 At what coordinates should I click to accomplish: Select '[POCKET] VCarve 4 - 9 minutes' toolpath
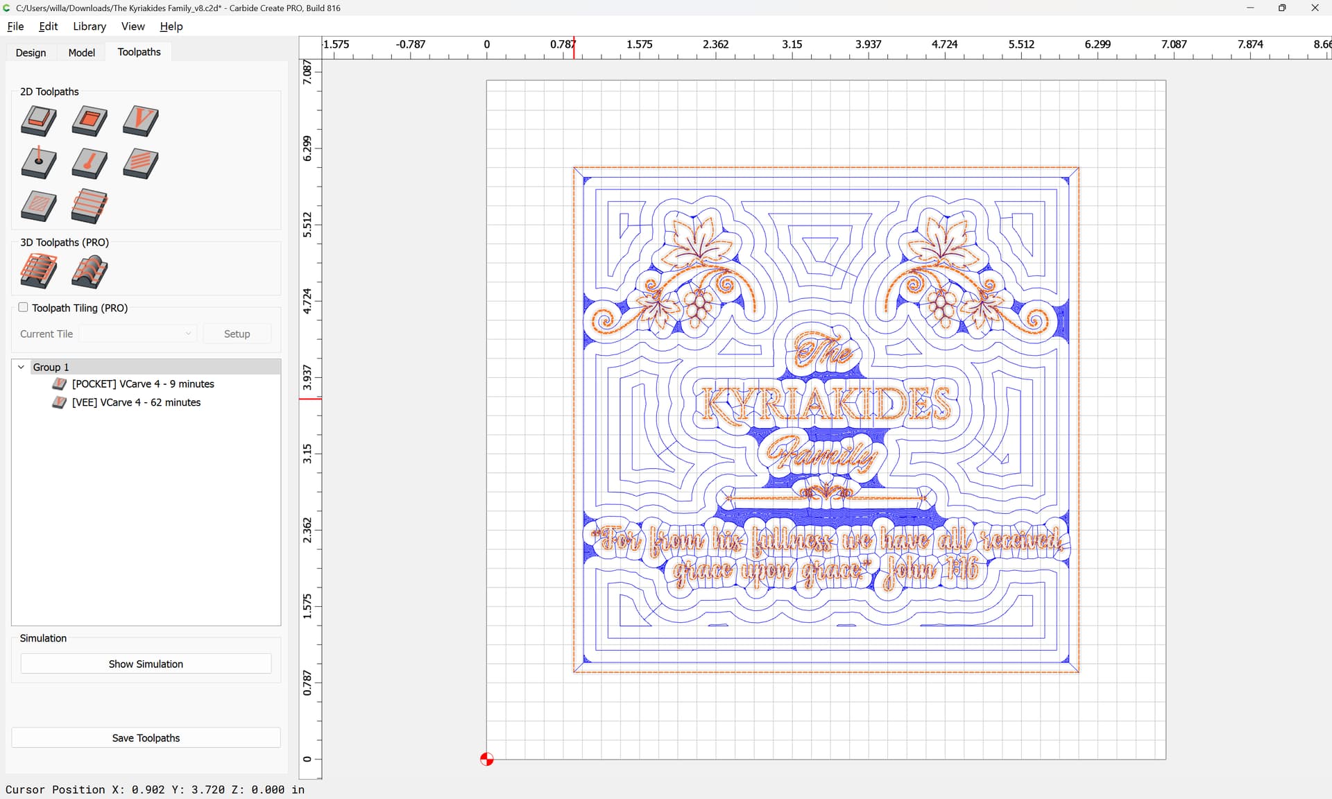click(143, 384)
